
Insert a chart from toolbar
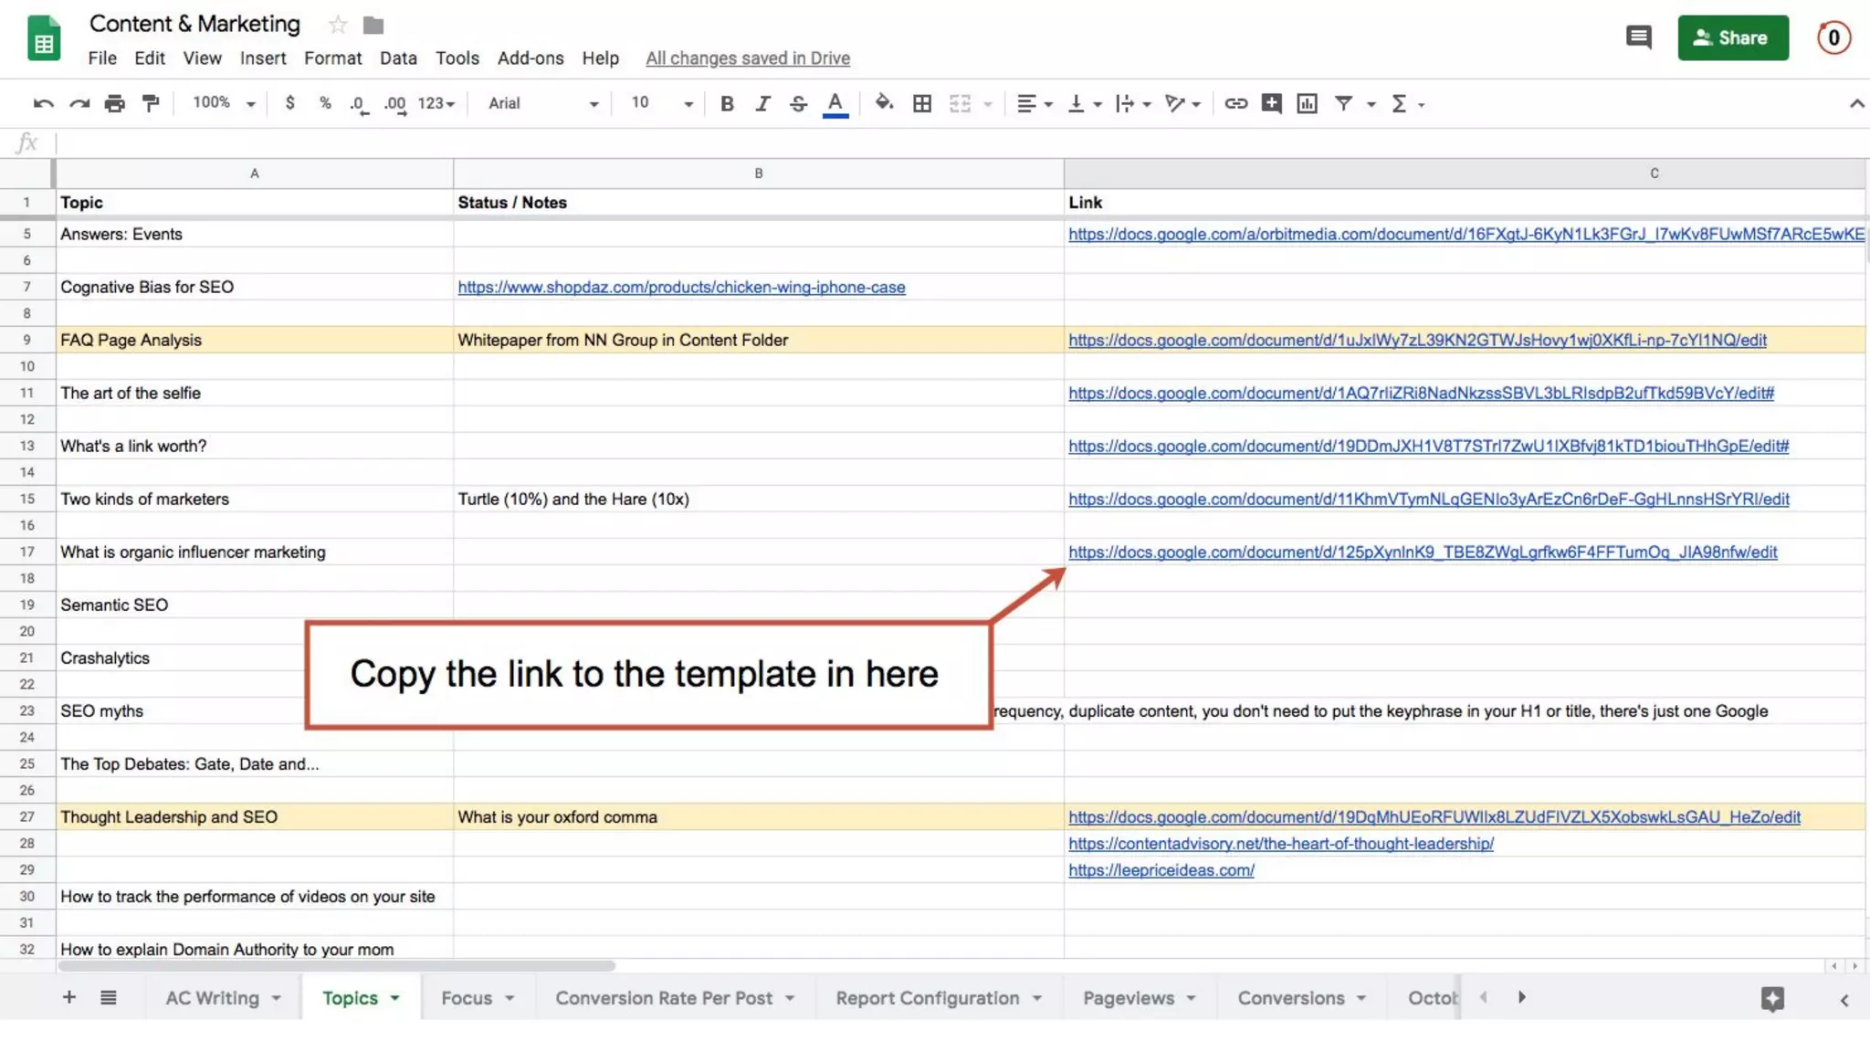pyautogui.click(x=1307, y=103)
